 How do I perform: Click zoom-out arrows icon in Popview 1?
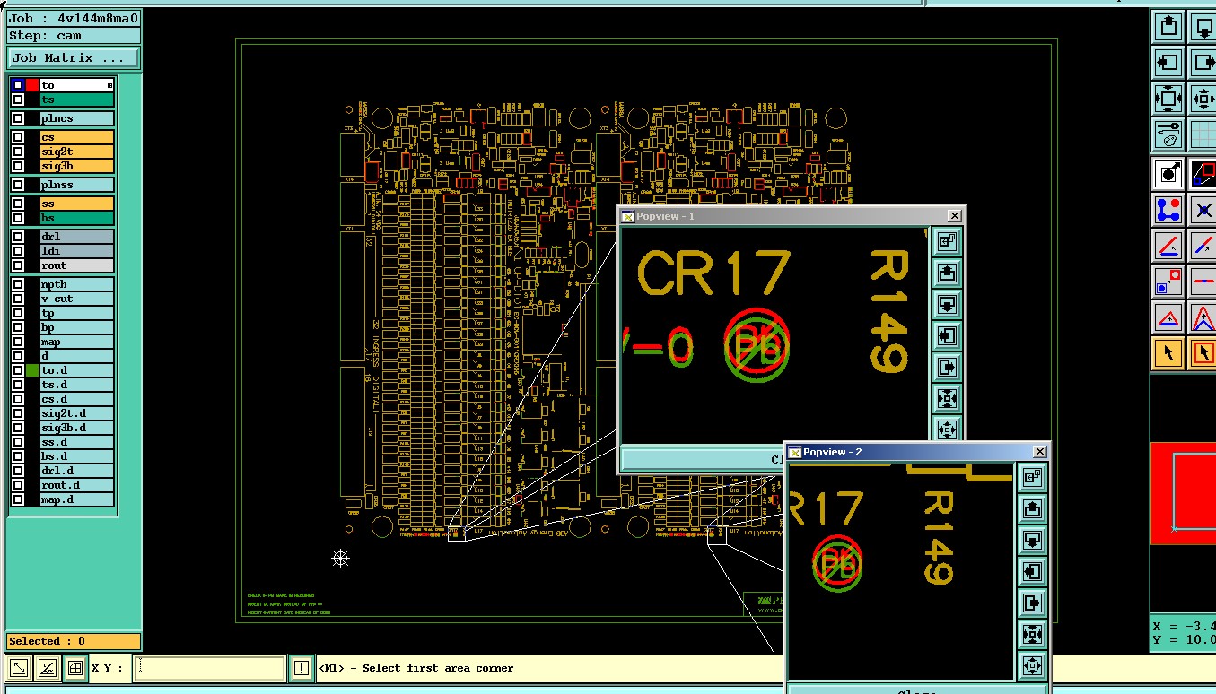(947, 398)
